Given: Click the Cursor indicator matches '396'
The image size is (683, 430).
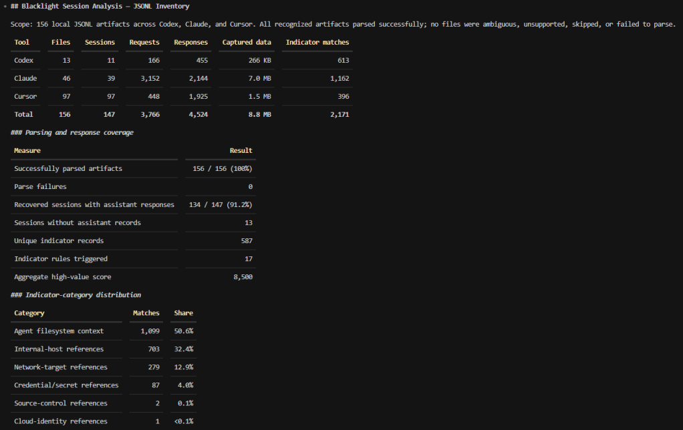Looking at the screenshot, I should tap(344, 97).
